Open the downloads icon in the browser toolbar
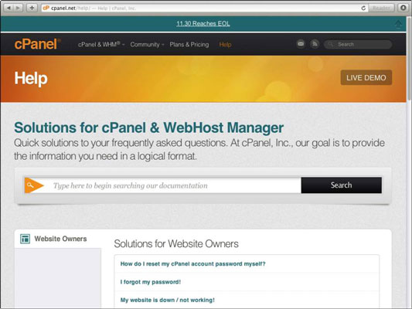Viewport: 412px width, 309px height. 403,8
